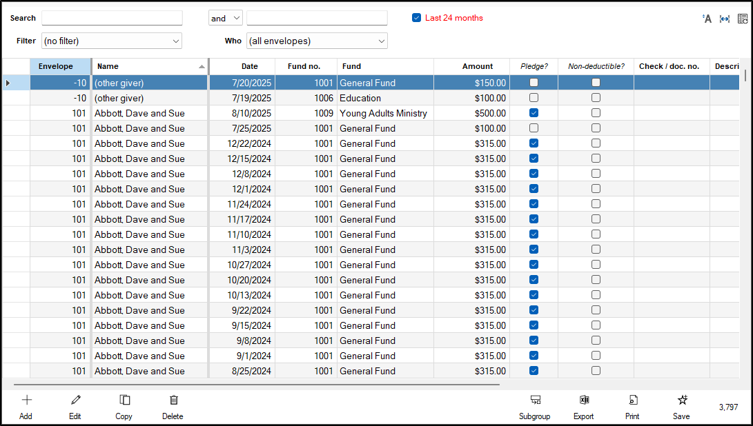Open the Filter dropdown showing (no filter)
Image resolution: width=753 pixels, height=426 pixels.
(112, 41)
